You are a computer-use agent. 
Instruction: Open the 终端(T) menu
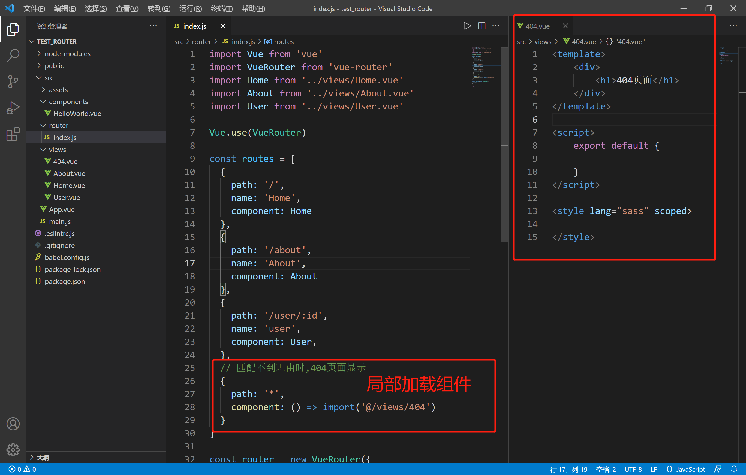221,8
